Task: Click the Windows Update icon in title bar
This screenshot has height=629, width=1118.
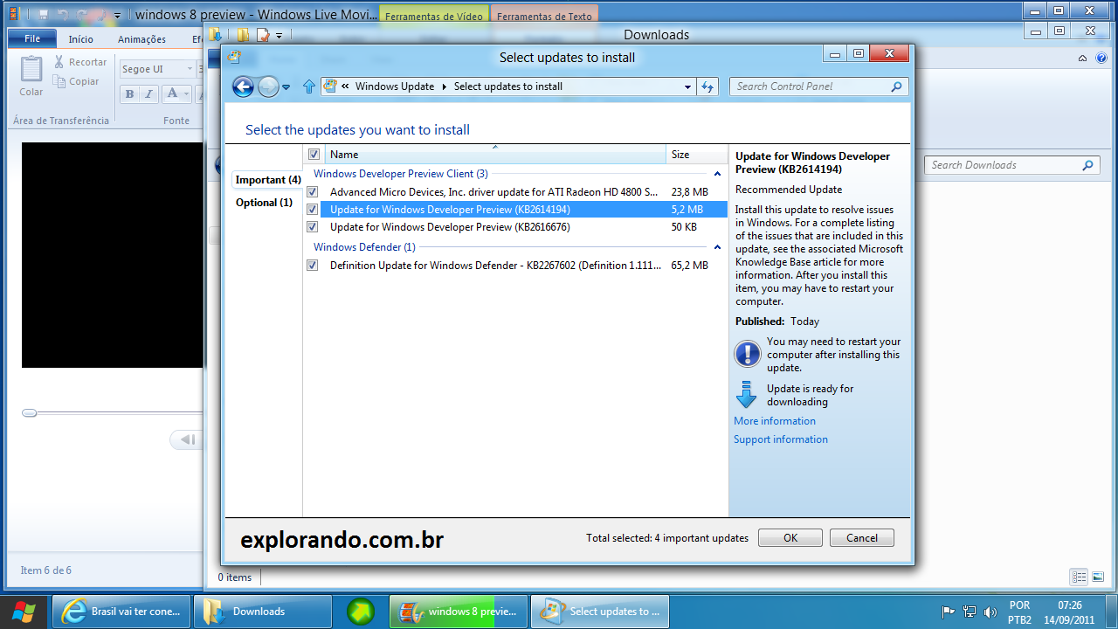Action: point(233,57)
